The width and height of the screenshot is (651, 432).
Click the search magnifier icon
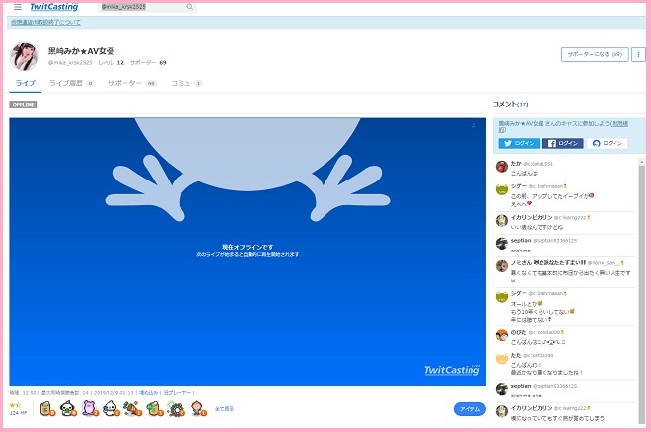190,7
